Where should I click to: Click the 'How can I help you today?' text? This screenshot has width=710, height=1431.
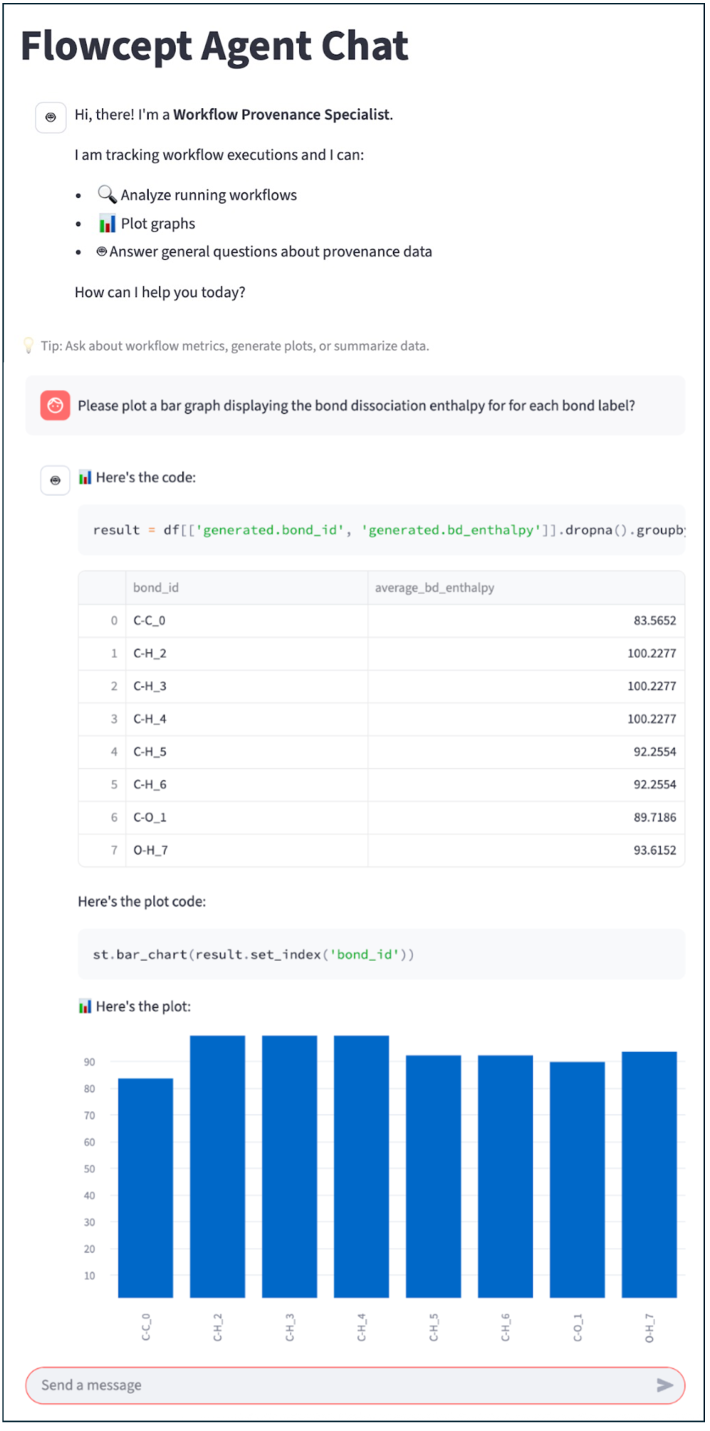tap(160, 292)
